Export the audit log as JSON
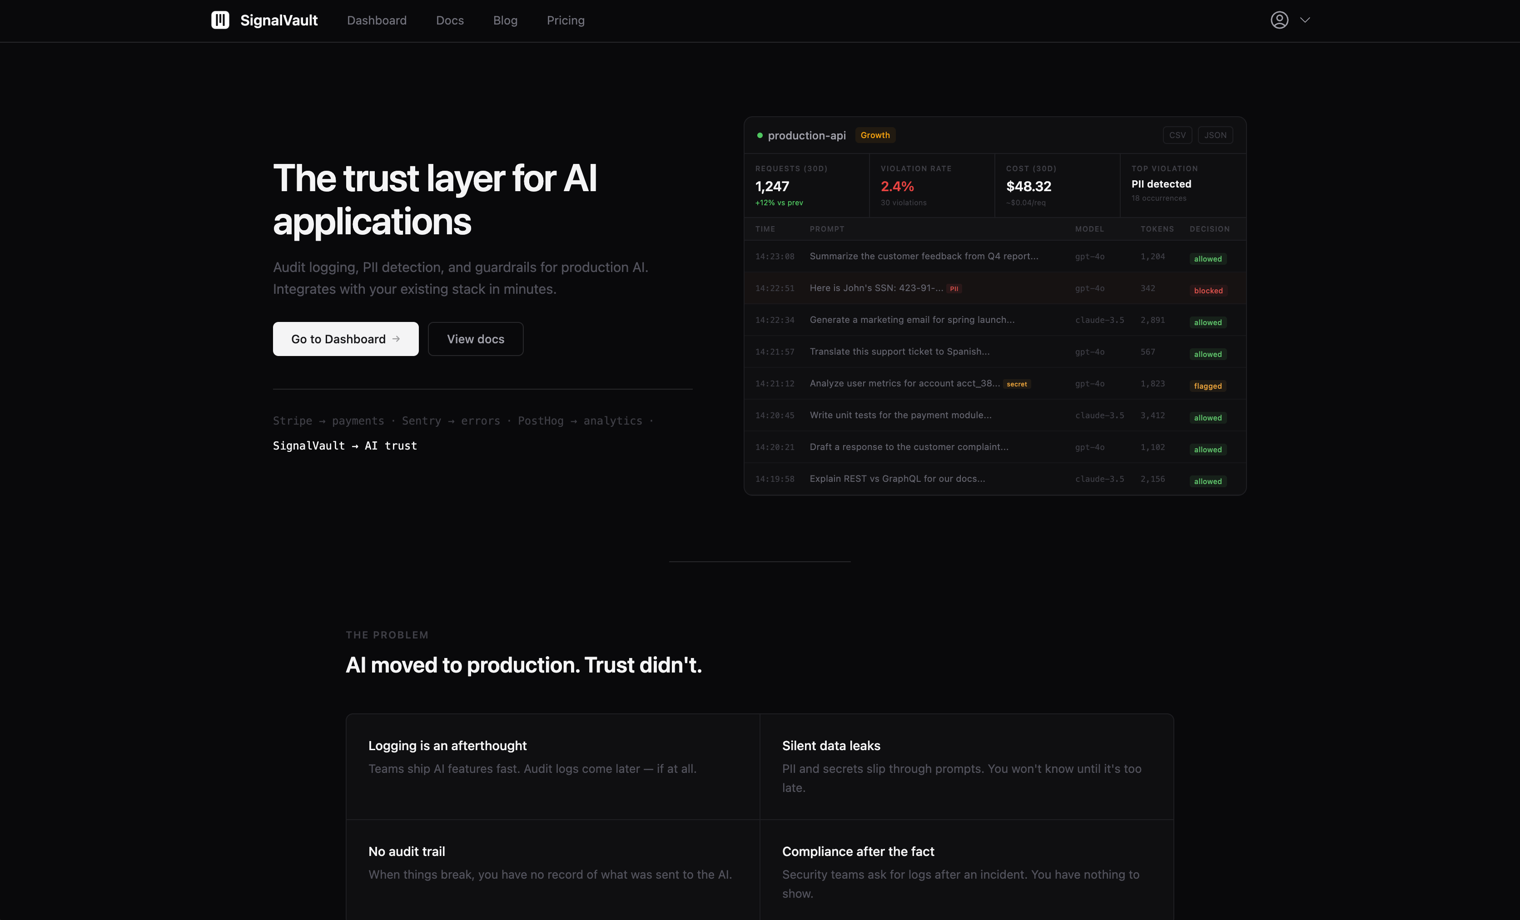This screenshot has width=1520, height=920. tap(1215, 135)
